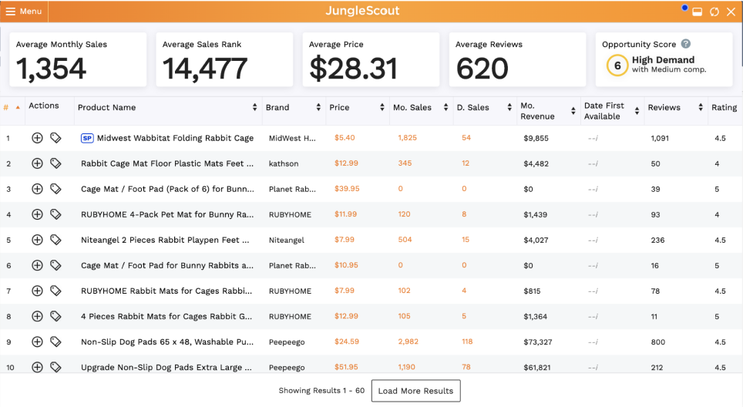The image size is (743, 407).
Task: Add RUBYHOME Rabbit Mats for Cages product
Action: (37, 291)
